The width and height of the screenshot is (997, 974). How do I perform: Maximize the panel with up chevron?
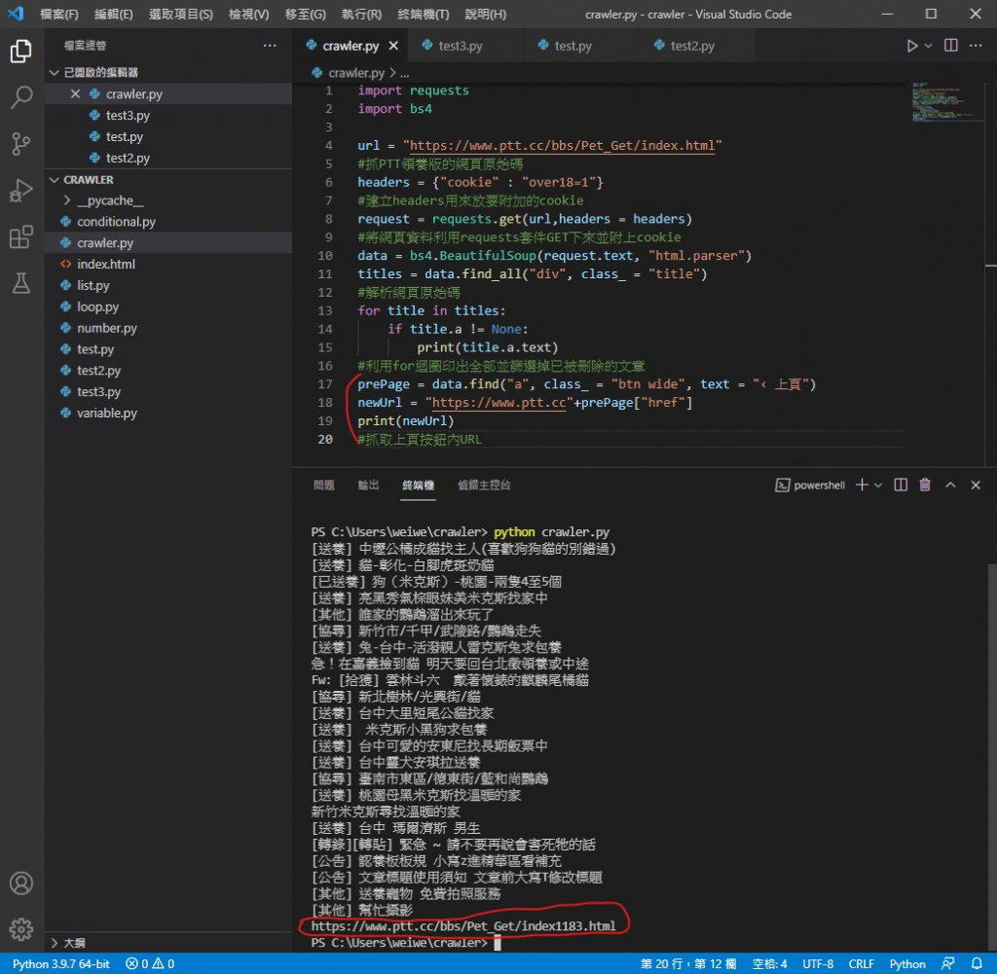click(x=950, y=486)
